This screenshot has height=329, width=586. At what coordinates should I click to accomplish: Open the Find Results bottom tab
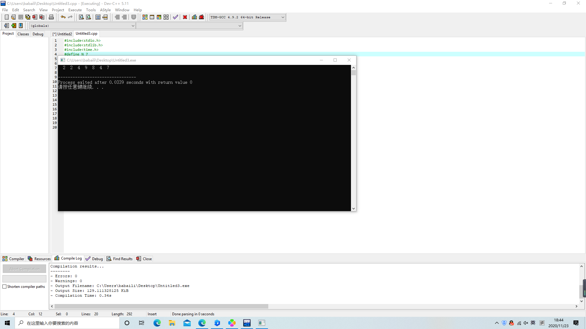[120, 259]
